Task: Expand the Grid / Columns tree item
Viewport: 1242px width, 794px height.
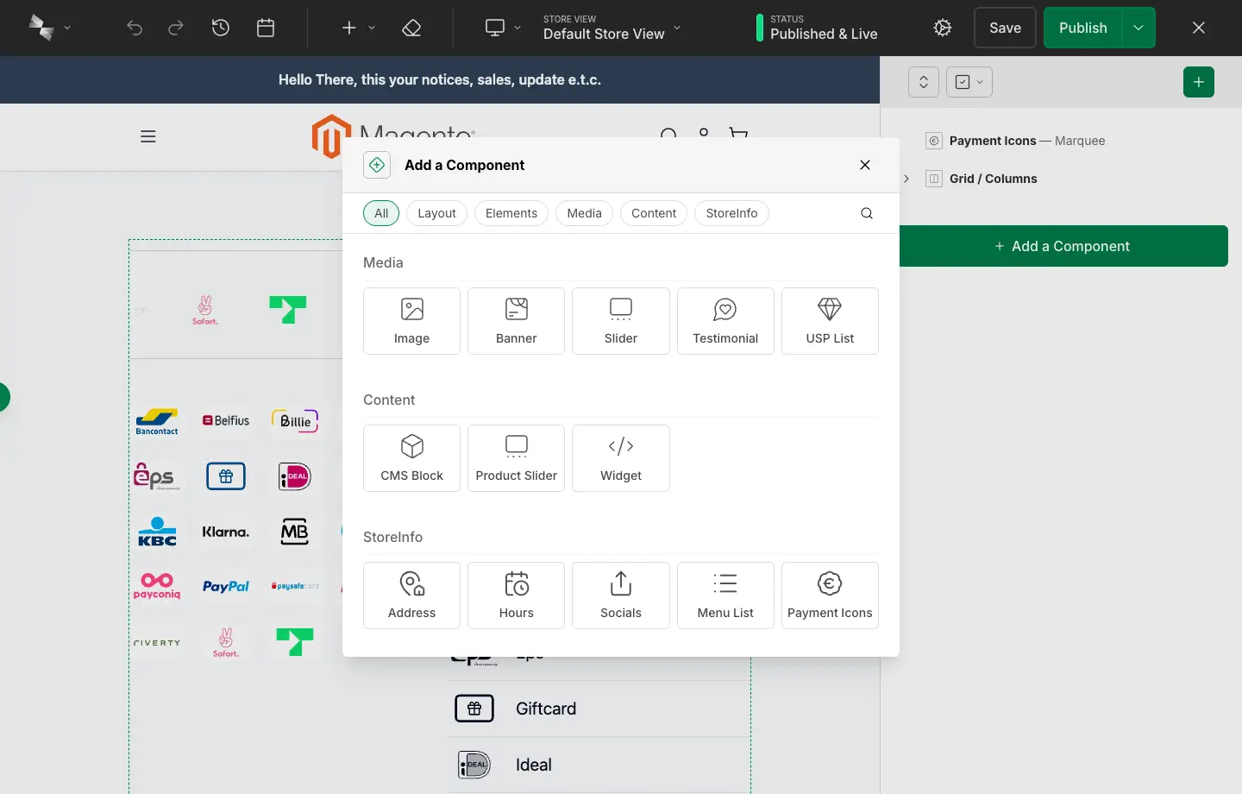Action: point(905,179)
